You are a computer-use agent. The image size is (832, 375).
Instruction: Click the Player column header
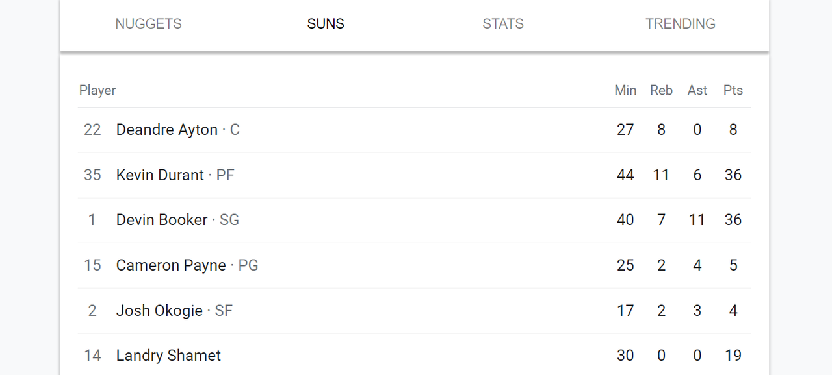97,90
